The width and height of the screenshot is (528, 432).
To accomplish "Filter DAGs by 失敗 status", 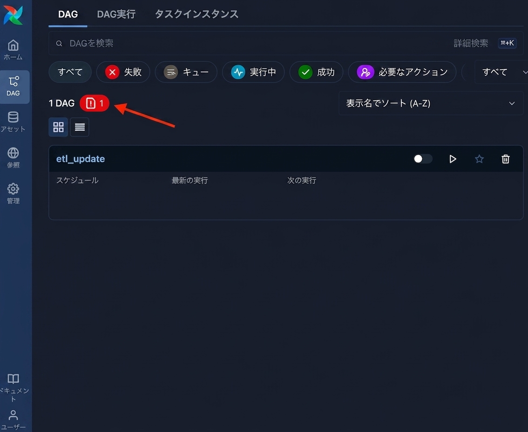I will click(123, 72).
